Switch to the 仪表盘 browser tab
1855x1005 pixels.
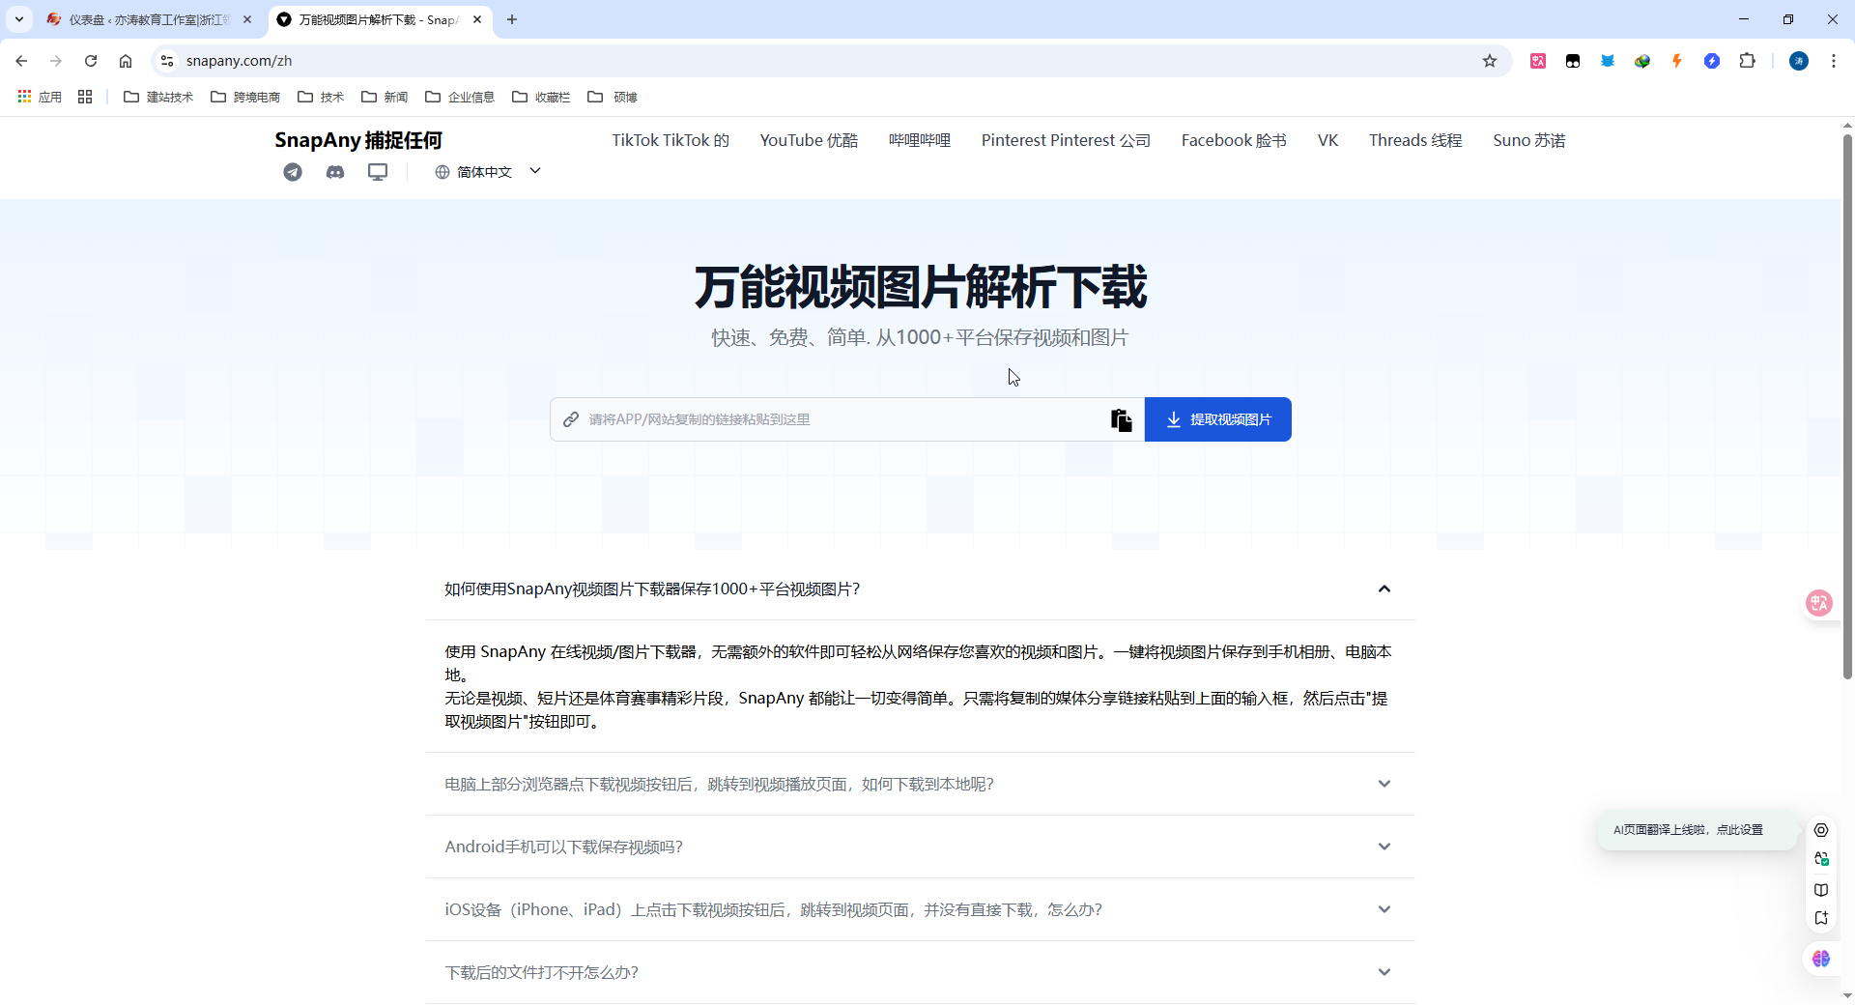point(150,19)
